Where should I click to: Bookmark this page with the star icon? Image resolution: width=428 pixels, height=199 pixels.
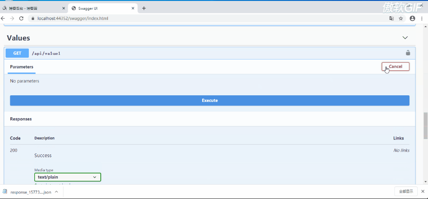pyautogui.click(x=401, y=18)
